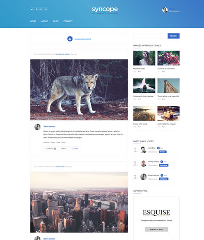
Task: Open the 'My little sister' thumbnail
Action: click(144, 58)
